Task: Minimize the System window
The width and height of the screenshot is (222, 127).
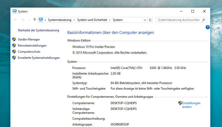Action: pyautogui.click(x=181, y=11)
